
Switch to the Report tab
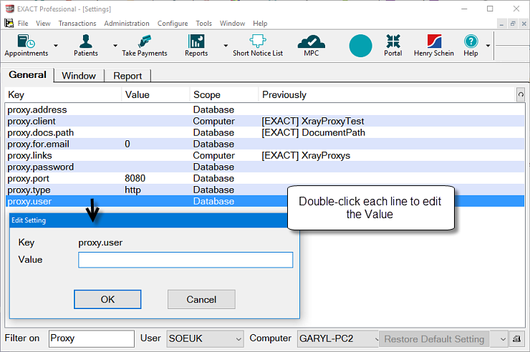(x=127, y=76)
